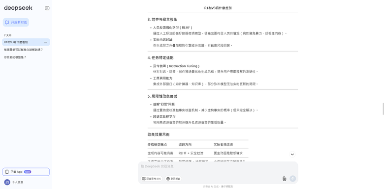Click the sentence starting 在生成层之外叠加规则引擎

[x=192, y=46]
